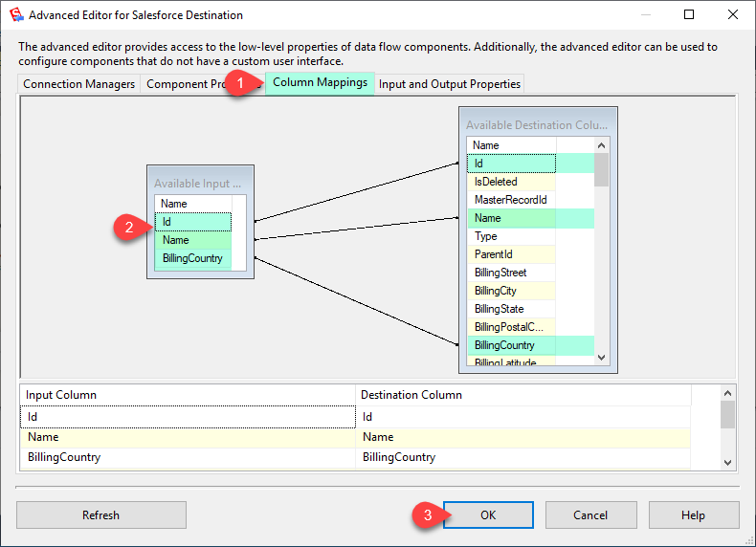
Task: Select BillingCountry cell under Destination Column grid
Action: pos(523,457)
